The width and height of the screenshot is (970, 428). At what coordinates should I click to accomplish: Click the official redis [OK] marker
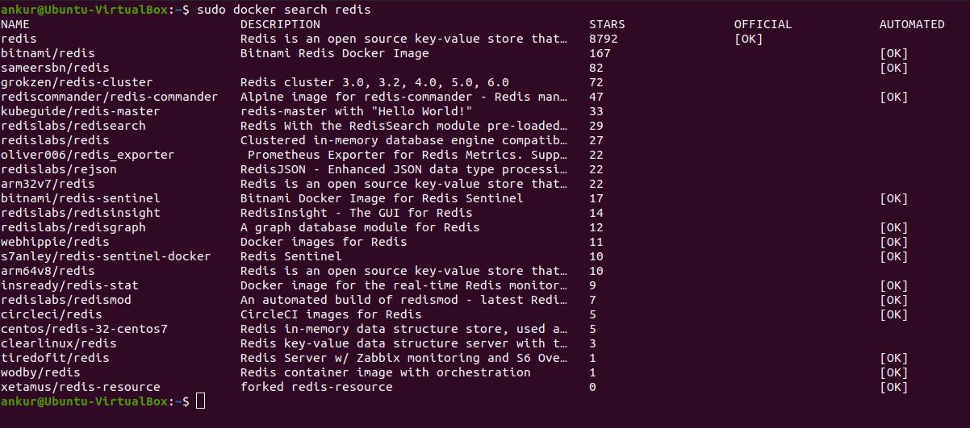(x=748, y=39)
